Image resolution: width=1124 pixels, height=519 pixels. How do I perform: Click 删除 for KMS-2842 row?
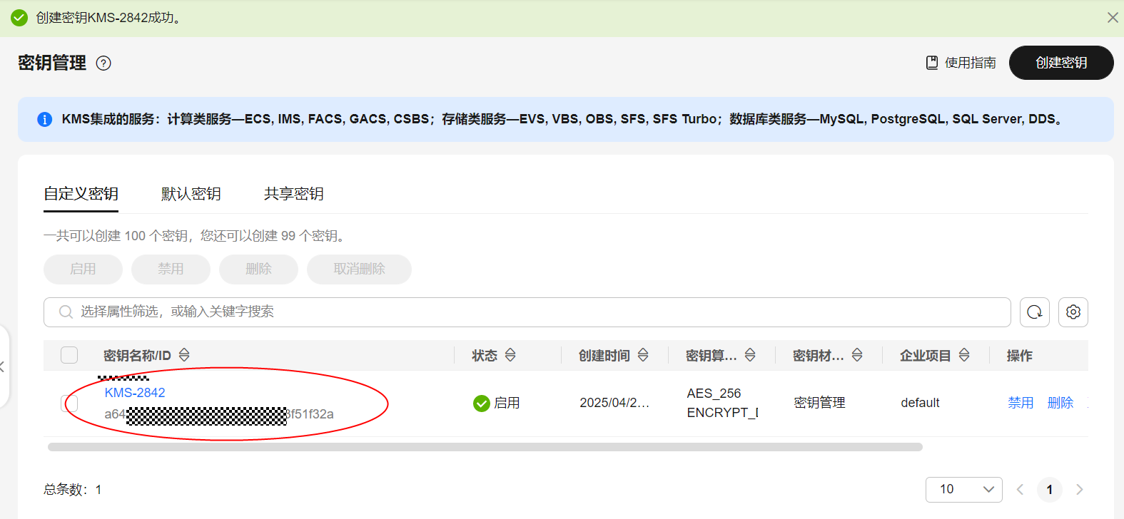(x=1060, y=403)
